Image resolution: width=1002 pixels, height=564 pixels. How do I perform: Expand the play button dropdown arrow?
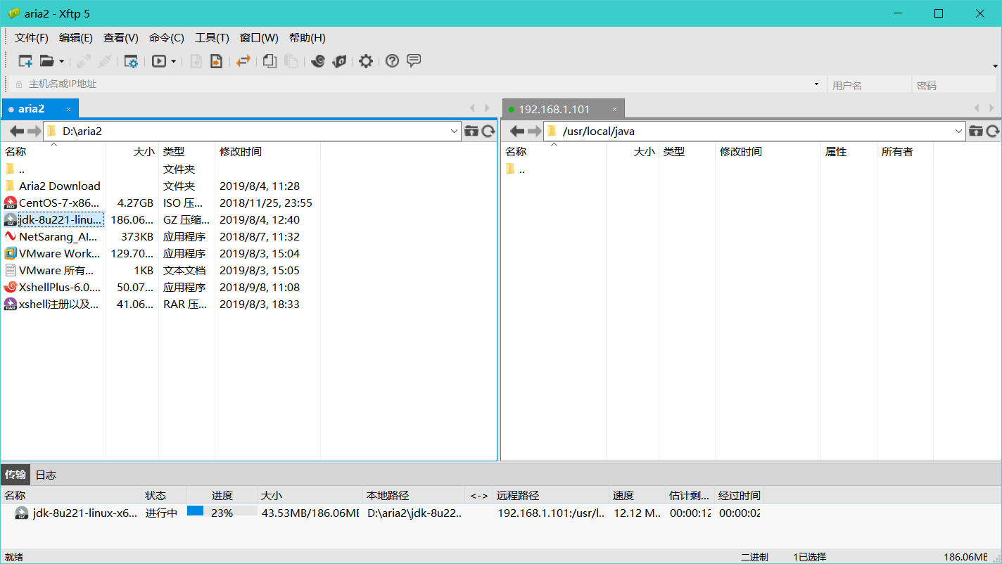174,62
